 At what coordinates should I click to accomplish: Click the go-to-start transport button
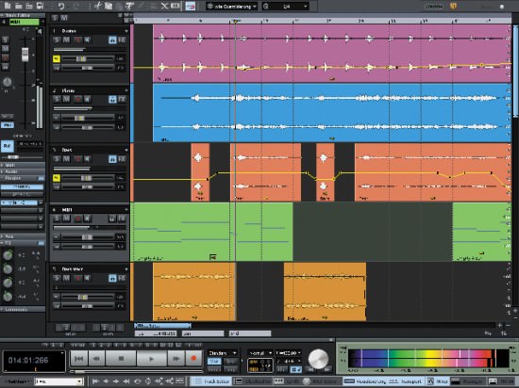[x=78, y=358]
